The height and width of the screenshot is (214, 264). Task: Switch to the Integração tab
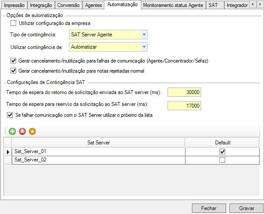pos(41,5)
